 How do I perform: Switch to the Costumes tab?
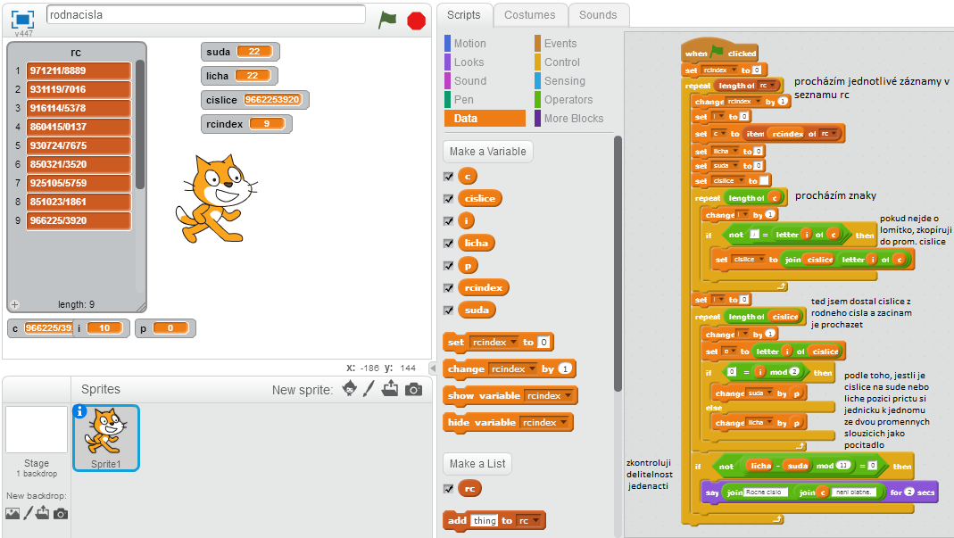[529, 15]
